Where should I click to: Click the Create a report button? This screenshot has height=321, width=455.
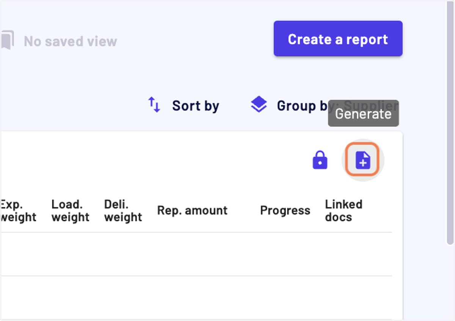pyautogui.click(x=338, y=39)
